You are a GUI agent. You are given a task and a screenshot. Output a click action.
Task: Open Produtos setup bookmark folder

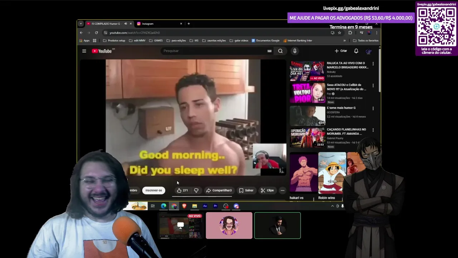coord(114,40)
